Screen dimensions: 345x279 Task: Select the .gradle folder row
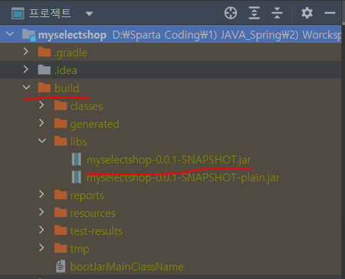tap(171, 52)
